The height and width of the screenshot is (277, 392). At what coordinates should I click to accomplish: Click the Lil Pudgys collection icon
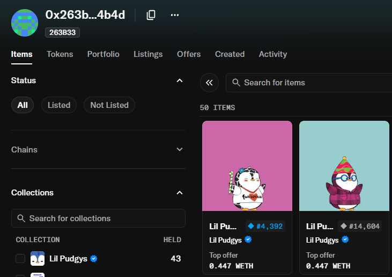pyautogui.click(x=38, y=259)
